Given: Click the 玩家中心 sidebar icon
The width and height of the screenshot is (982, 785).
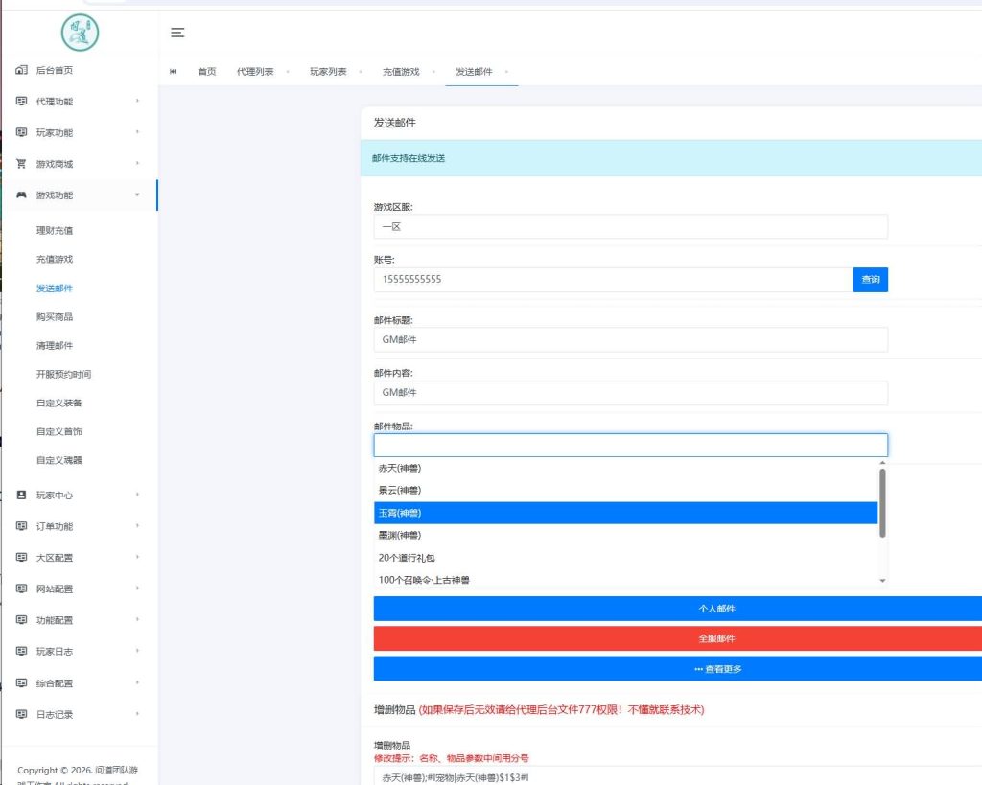Looking at the screenshot, I should (21, 495).
